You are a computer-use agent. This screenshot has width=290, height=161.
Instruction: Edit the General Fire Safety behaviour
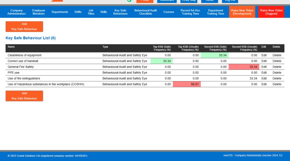(x=264, y=67)
